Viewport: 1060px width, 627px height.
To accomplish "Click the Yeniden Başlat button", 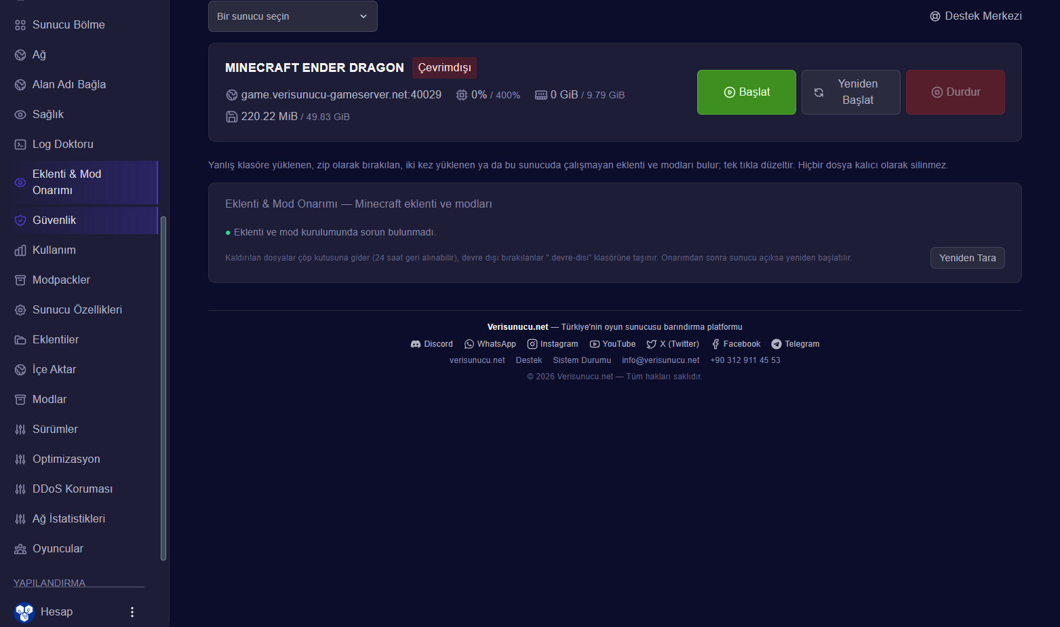I will 851,92.
